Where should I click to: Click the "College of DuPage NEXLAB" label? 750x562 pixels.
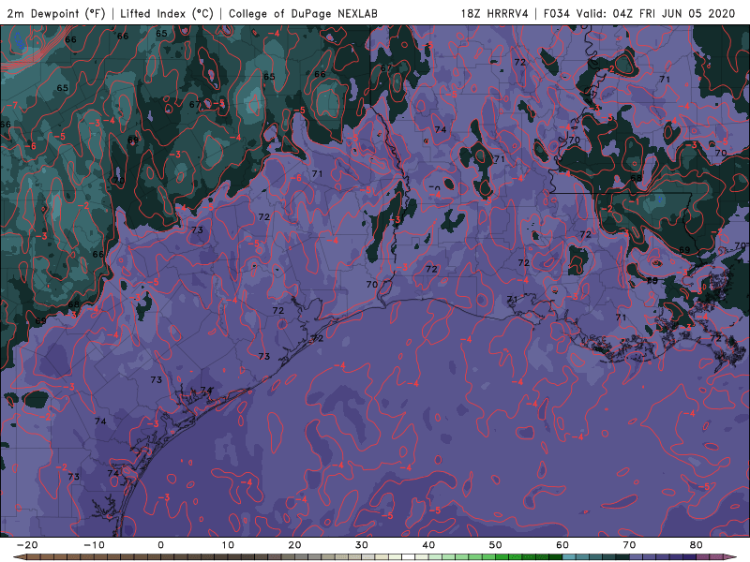pos(303,14)
